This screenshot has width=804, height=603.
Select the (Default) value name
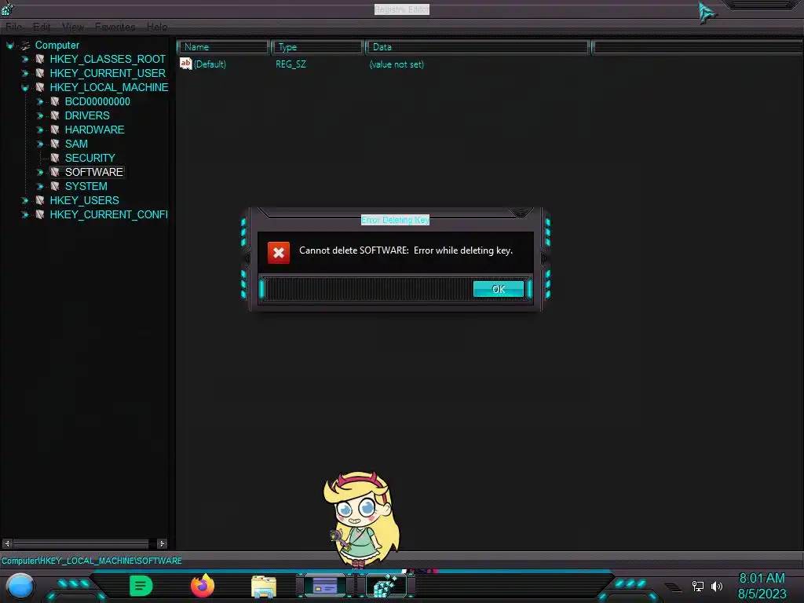[210, 64]
